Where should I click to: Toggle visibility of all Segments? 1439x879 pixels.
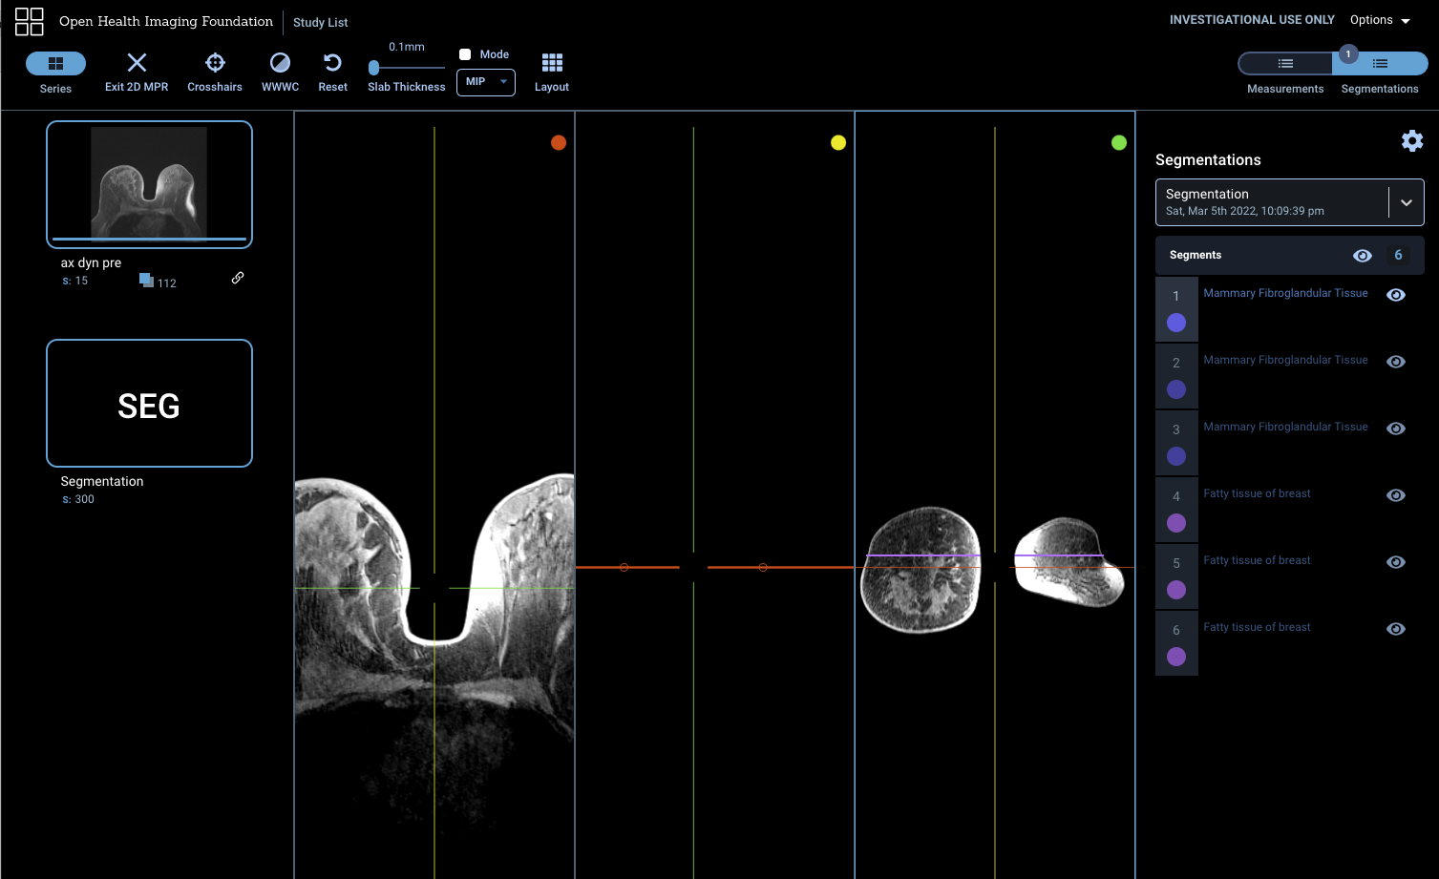click(x=1363, y=255)
